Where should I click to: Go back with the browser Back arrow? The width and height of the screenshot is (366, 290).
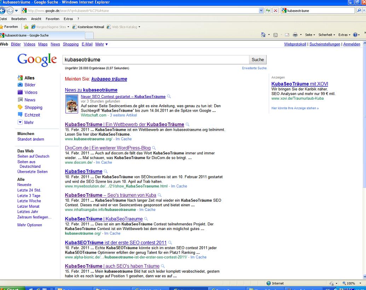point(2,11)
